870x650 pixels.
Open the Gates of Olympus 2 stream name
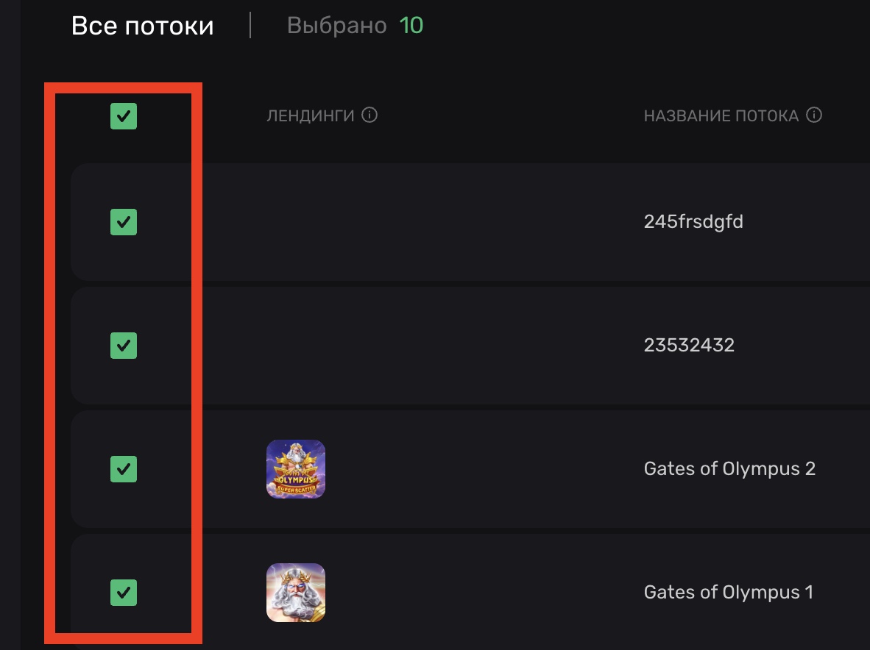tap(729, 469)
